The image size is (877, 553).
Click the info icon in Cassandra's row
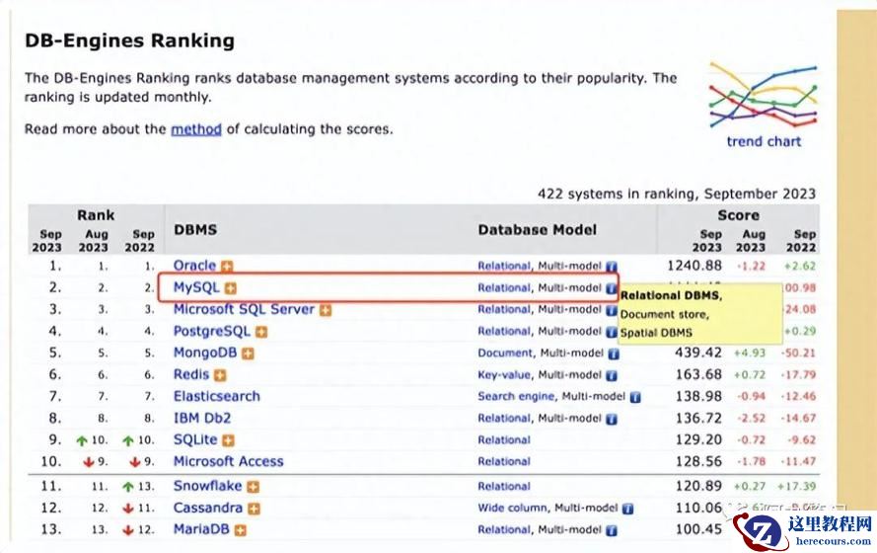[x=627, y=509]
